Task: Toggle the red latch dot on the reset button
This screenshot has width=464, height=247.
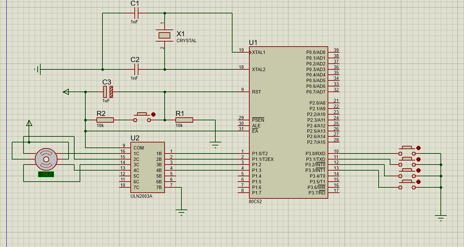Action: (x=154, y=114)
